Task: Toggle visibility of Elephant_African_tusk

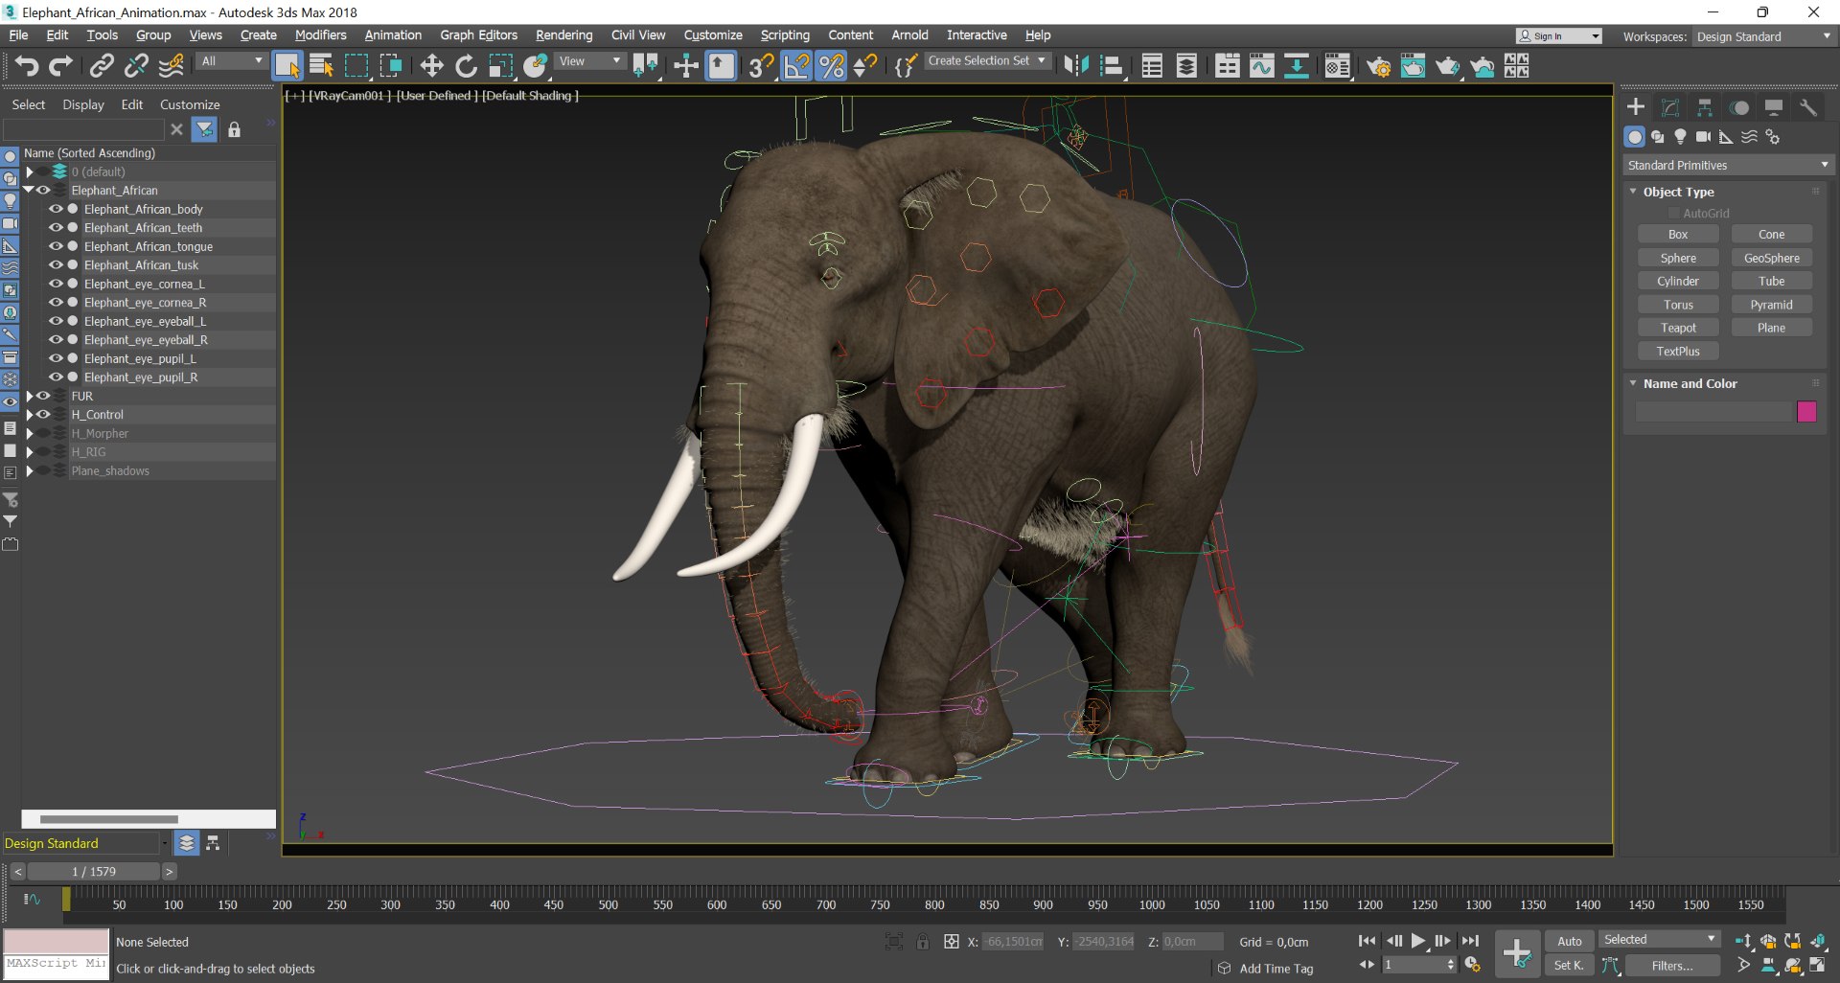Action: coord(56,265)
